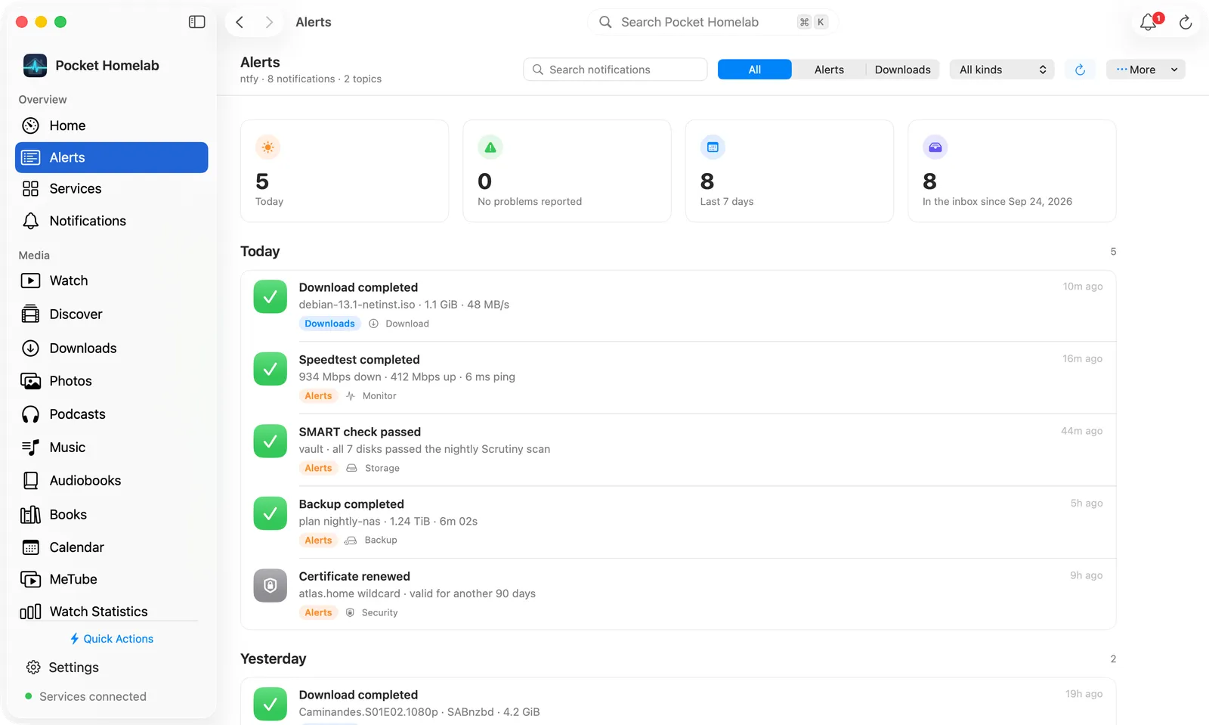Click the Today count card
1209x725 pixels.
[345, 171]
